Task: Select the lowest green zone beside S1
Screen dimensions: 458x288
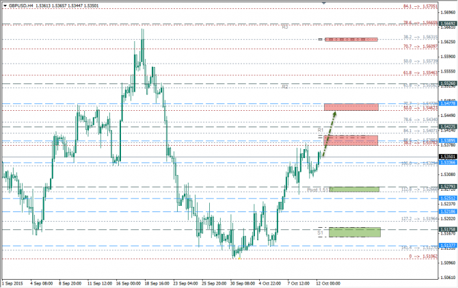Action: 354,232
